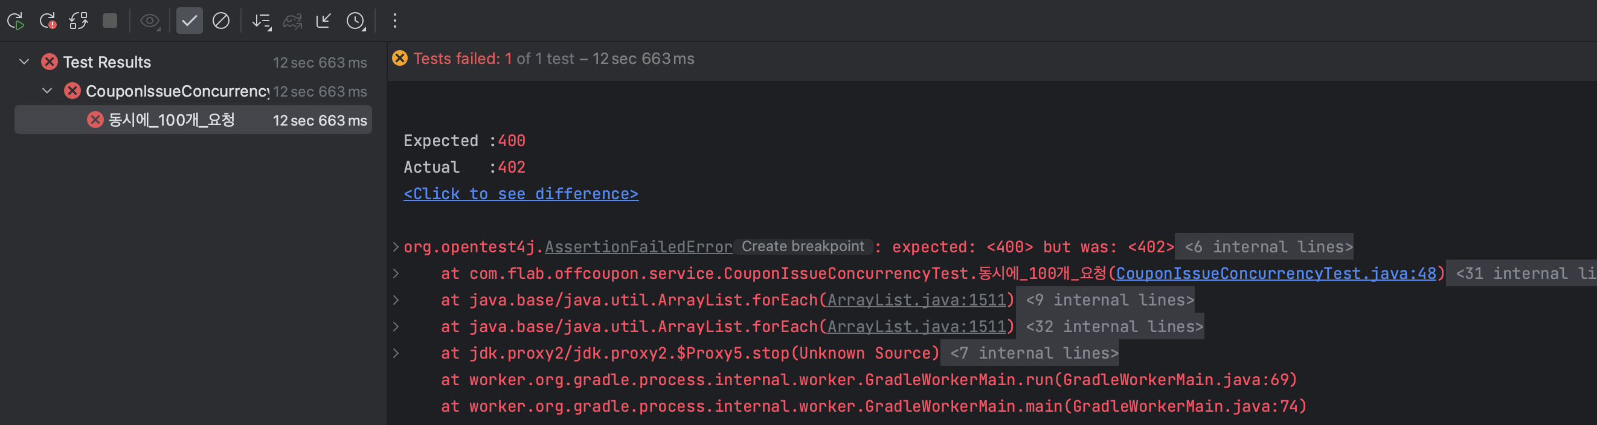
Task: Toggle Show Passed checkmark filter
Action: click(189, 21)
